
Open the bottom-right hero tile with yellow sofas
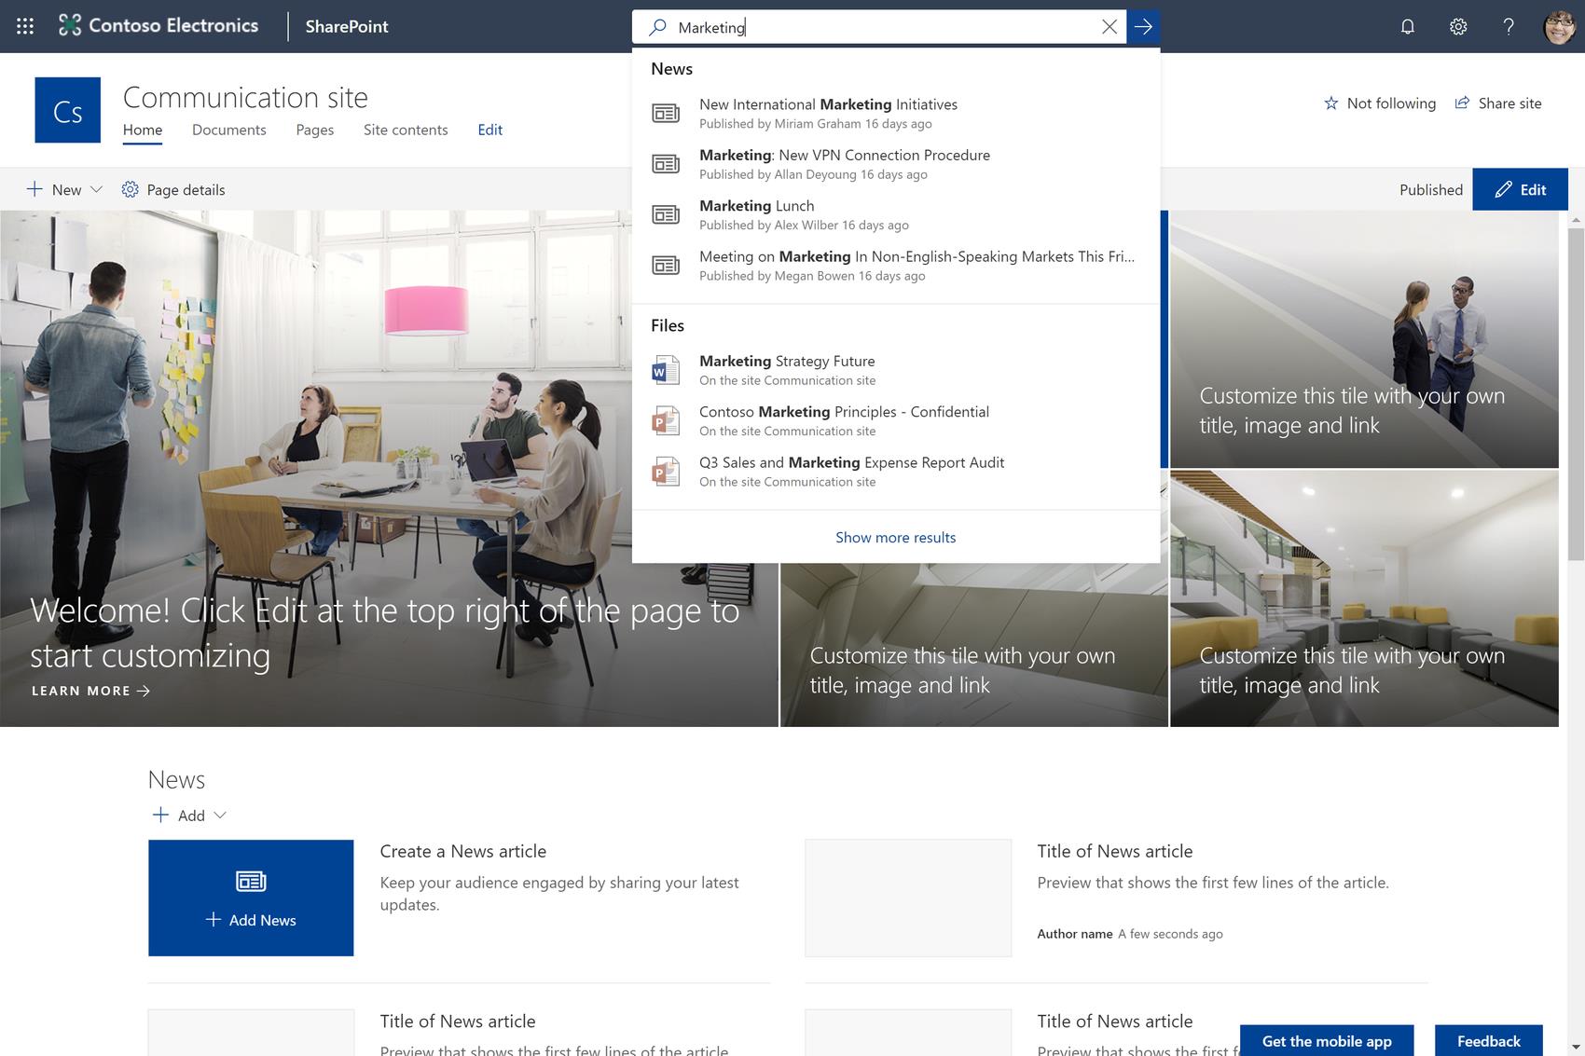pyautogui.click(x=1364, y=598)
